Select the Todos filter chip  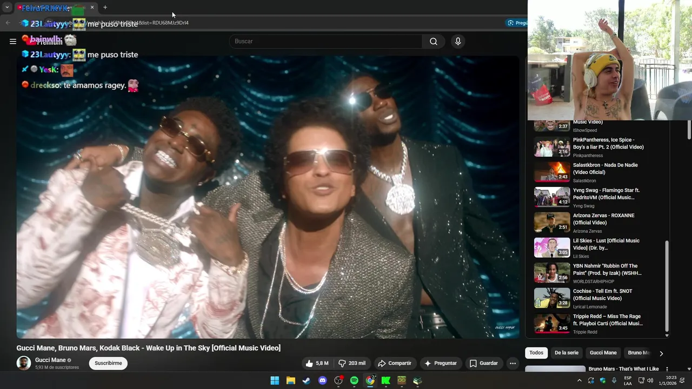(x=536, y=353)
